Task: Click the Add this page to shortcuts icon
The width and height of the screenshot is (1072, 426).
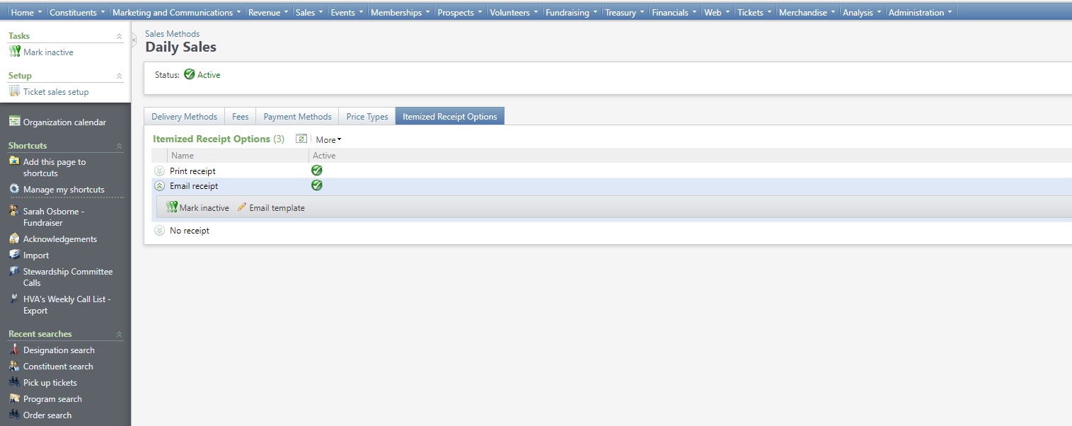Action: pyautogui.click(x=15, y=161)
